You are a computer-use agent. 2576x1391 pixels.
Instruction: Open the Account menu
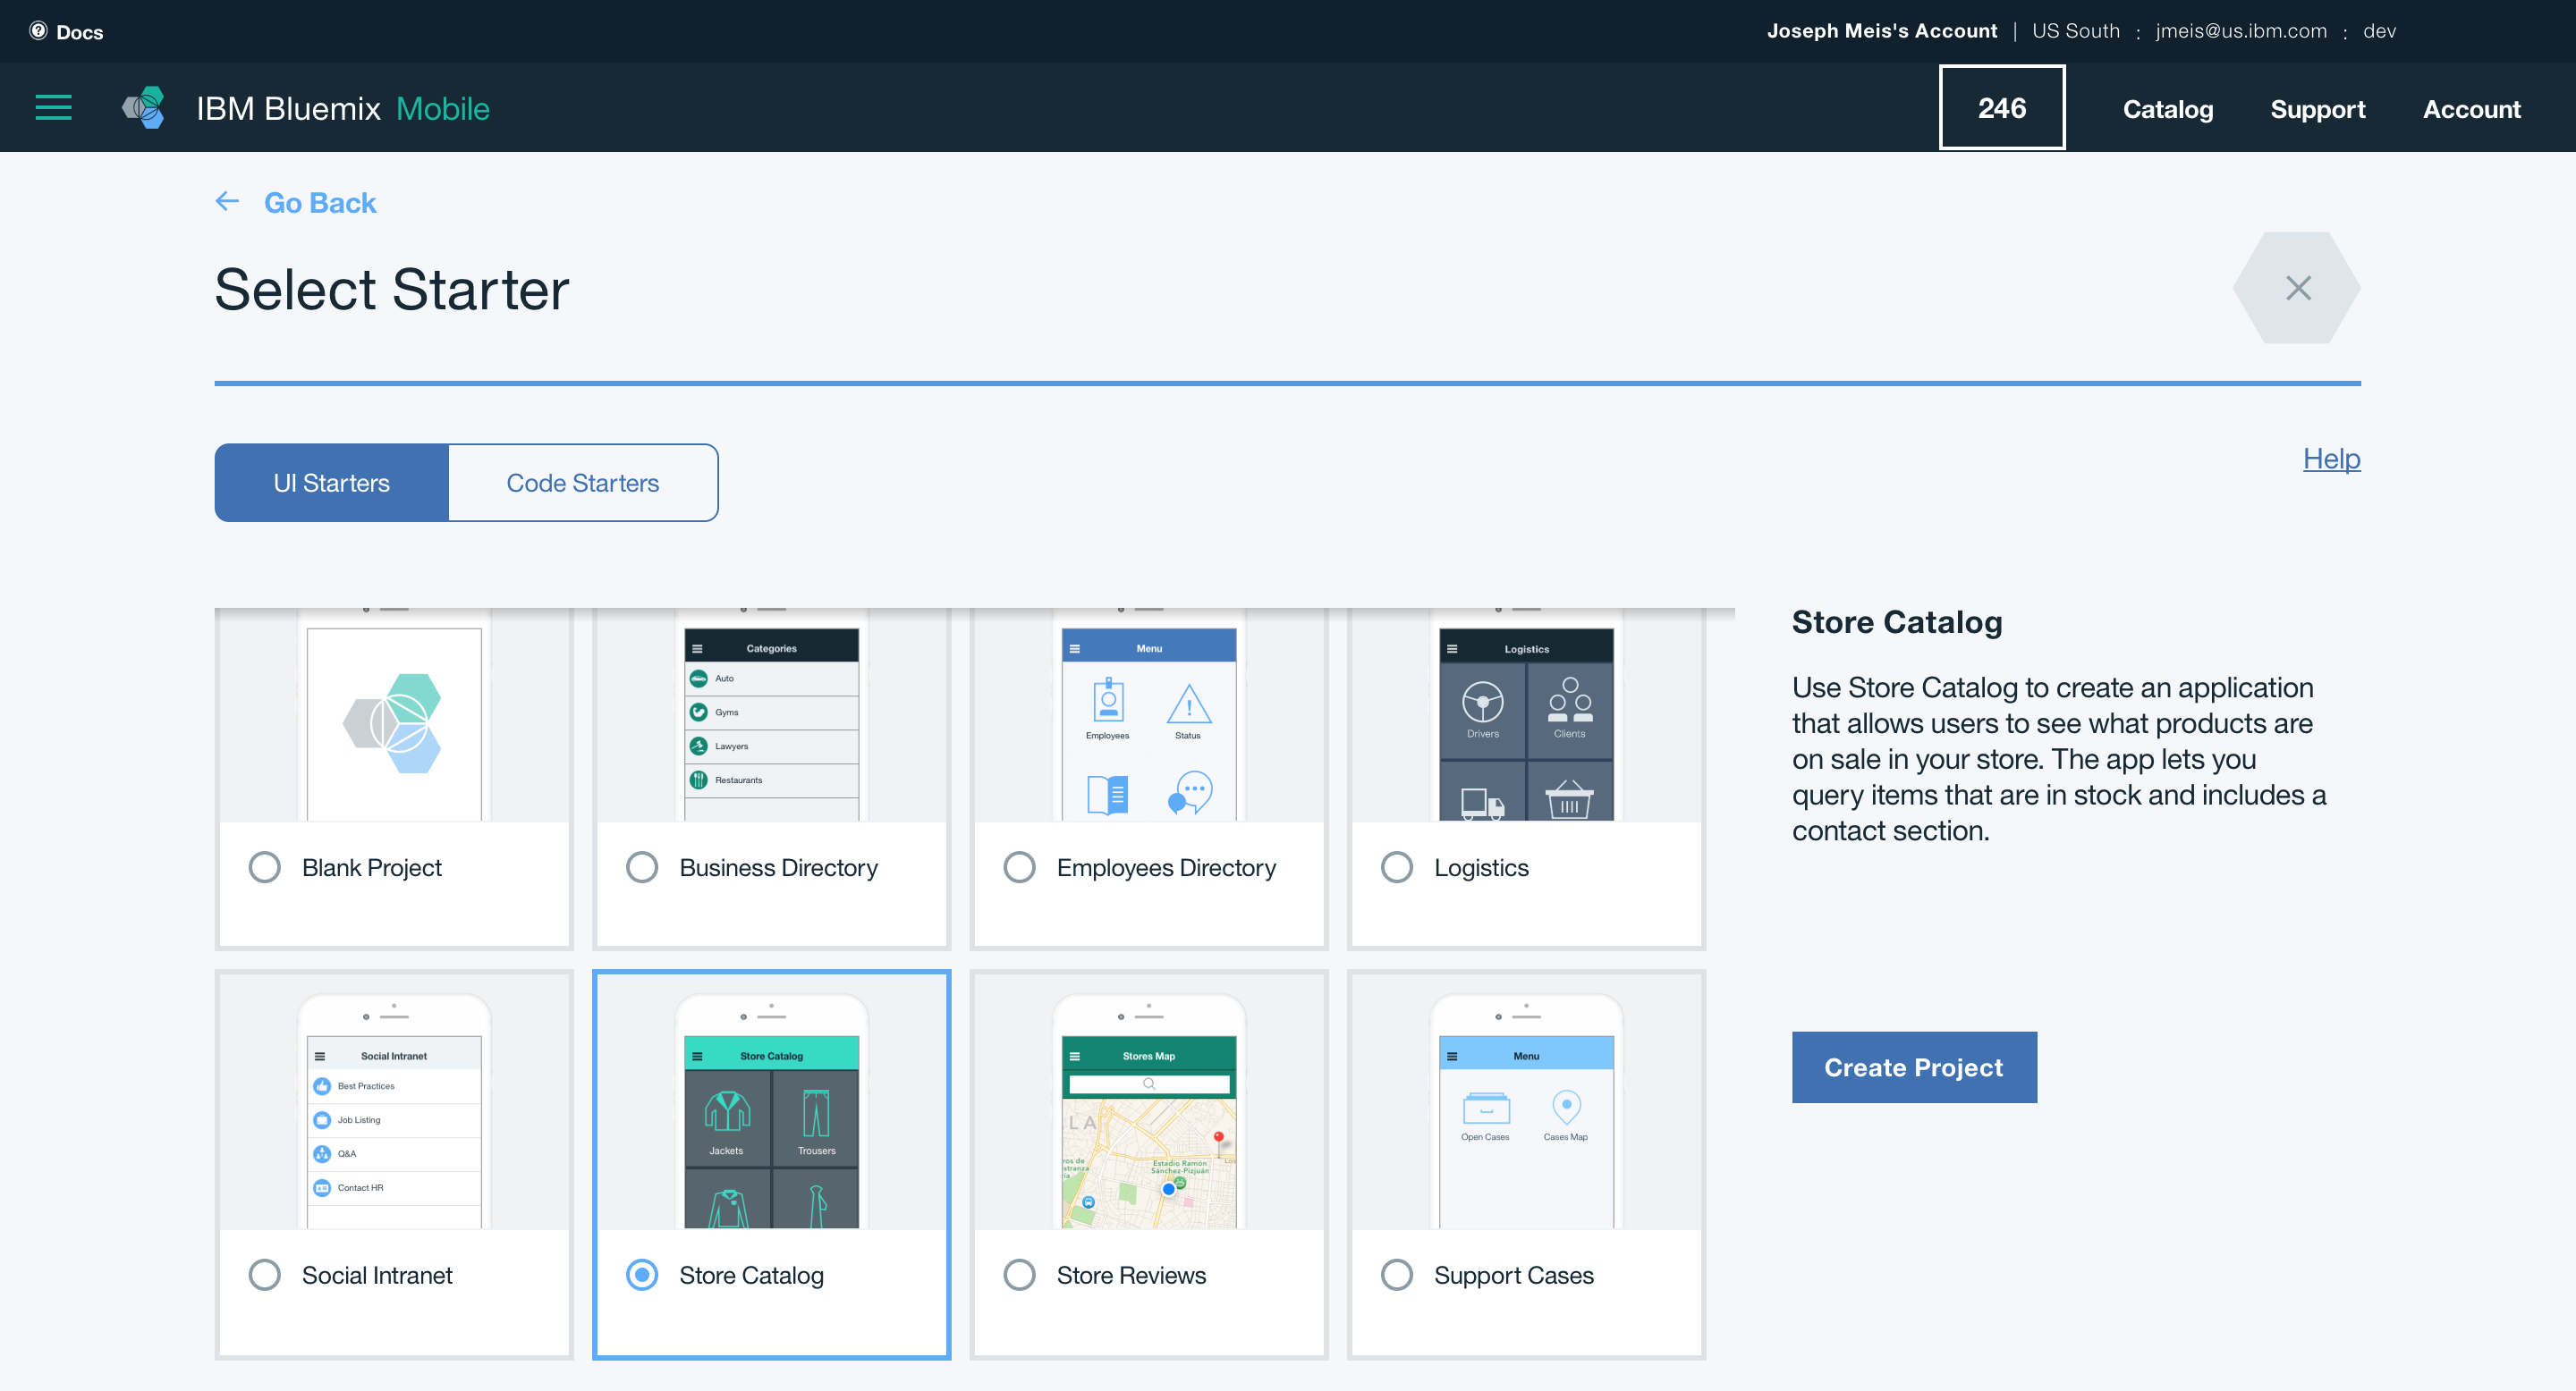coord(2471,108)
